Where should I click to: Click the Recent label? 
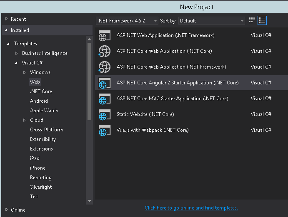[x=18, y=19]
